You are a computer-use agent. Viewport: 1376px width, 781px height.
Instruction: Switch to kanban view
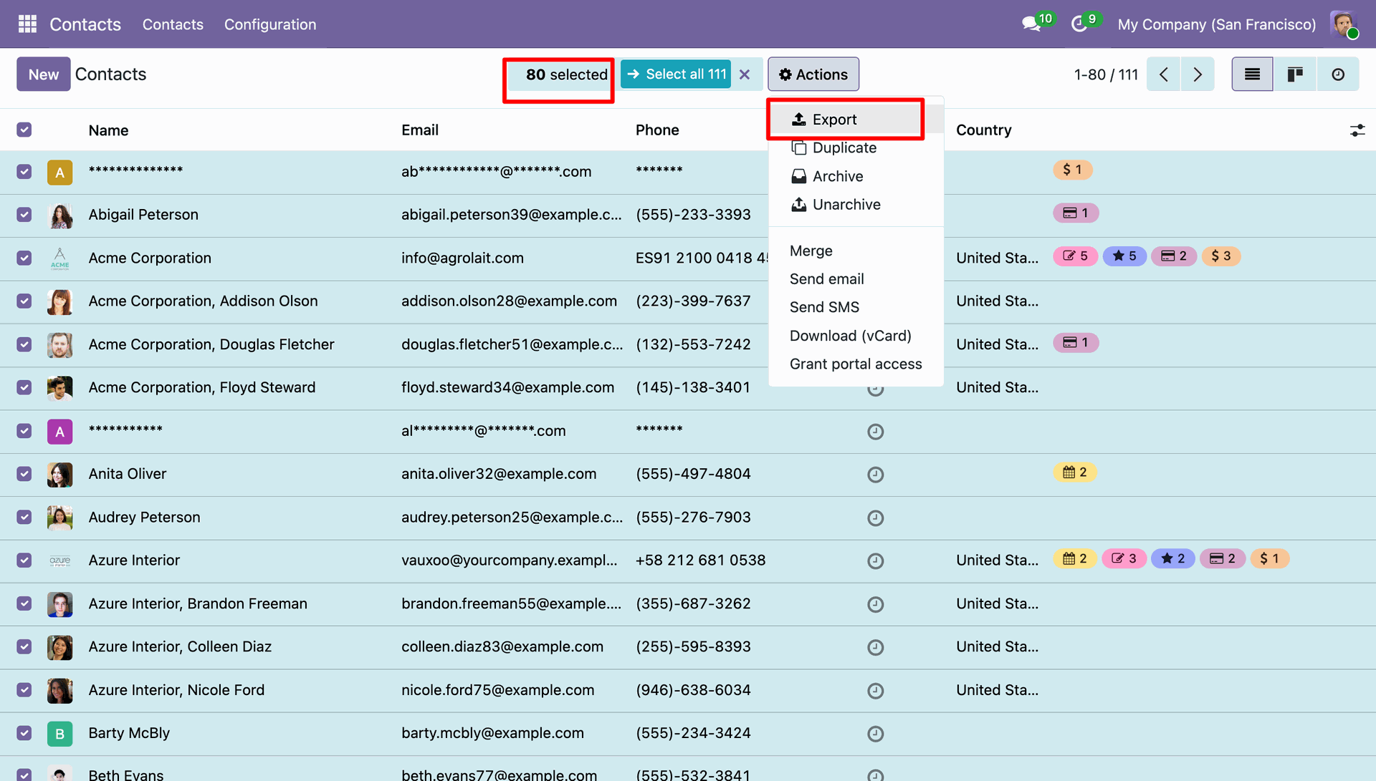tap(1295, 74)
